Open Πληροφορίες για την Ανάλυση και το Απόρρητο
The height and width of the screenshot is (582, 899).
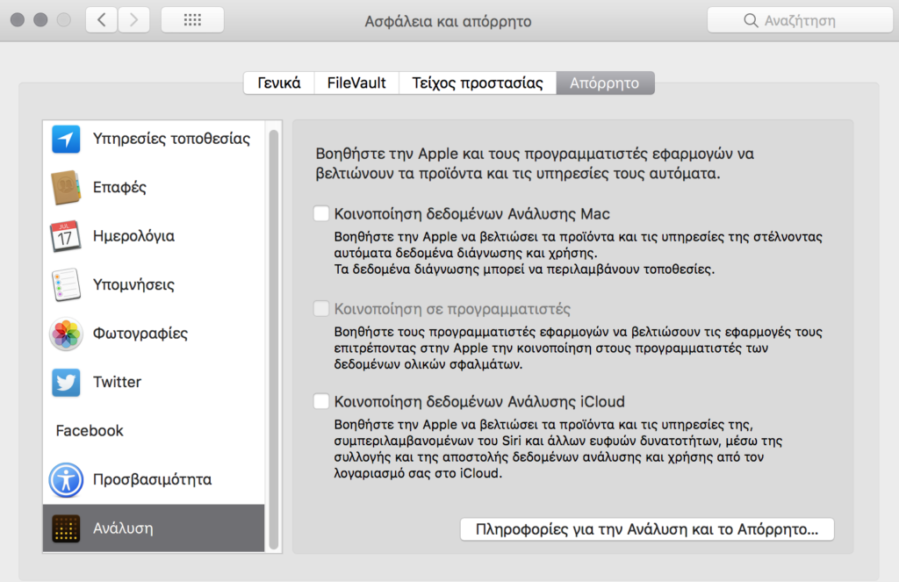coord(647,528)
